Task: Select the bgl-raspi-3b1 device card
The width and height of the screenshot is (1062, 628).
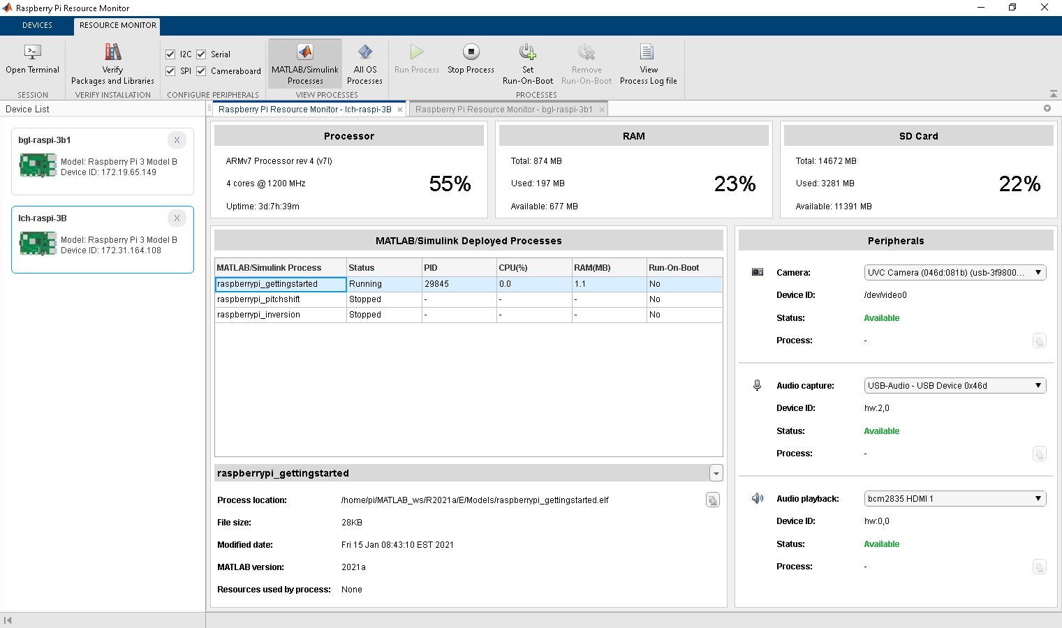Action: [102, 162]
